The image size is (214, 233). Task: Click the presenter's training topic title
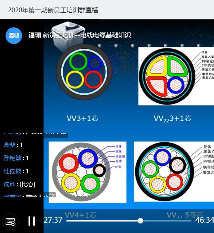tap(80, 35)
